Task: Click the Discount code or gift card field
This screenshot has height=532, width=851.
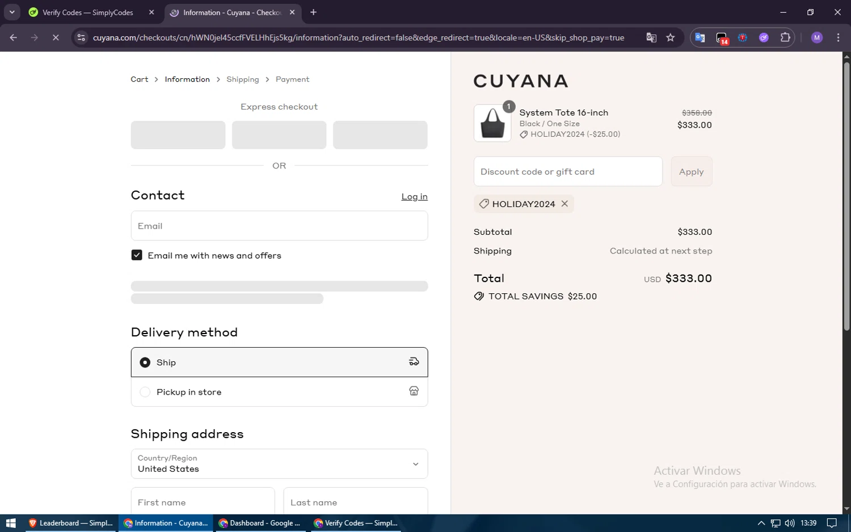Action: pyautogui.click(x=568, y=171)
